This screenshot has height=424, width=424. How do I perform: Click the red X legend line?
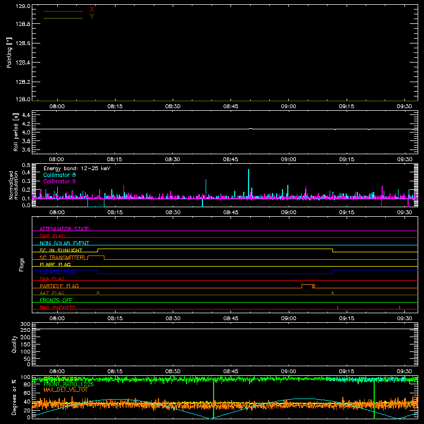point(63,11)
